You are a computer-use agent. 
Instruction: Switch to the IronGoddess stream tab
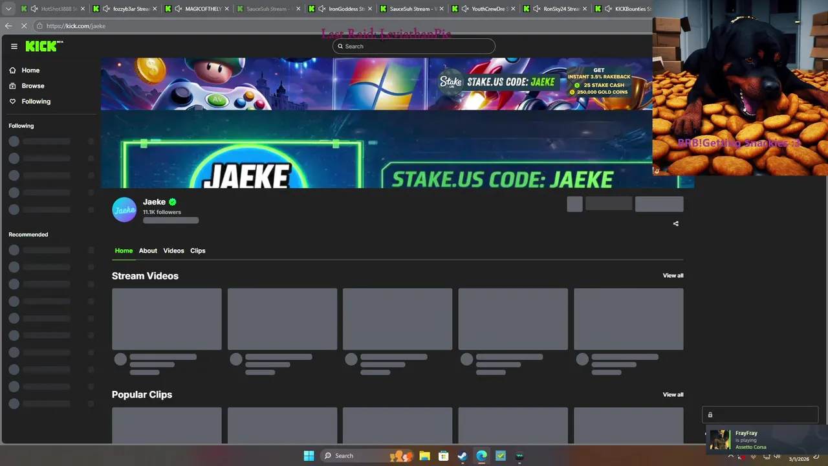pos(340,9)
